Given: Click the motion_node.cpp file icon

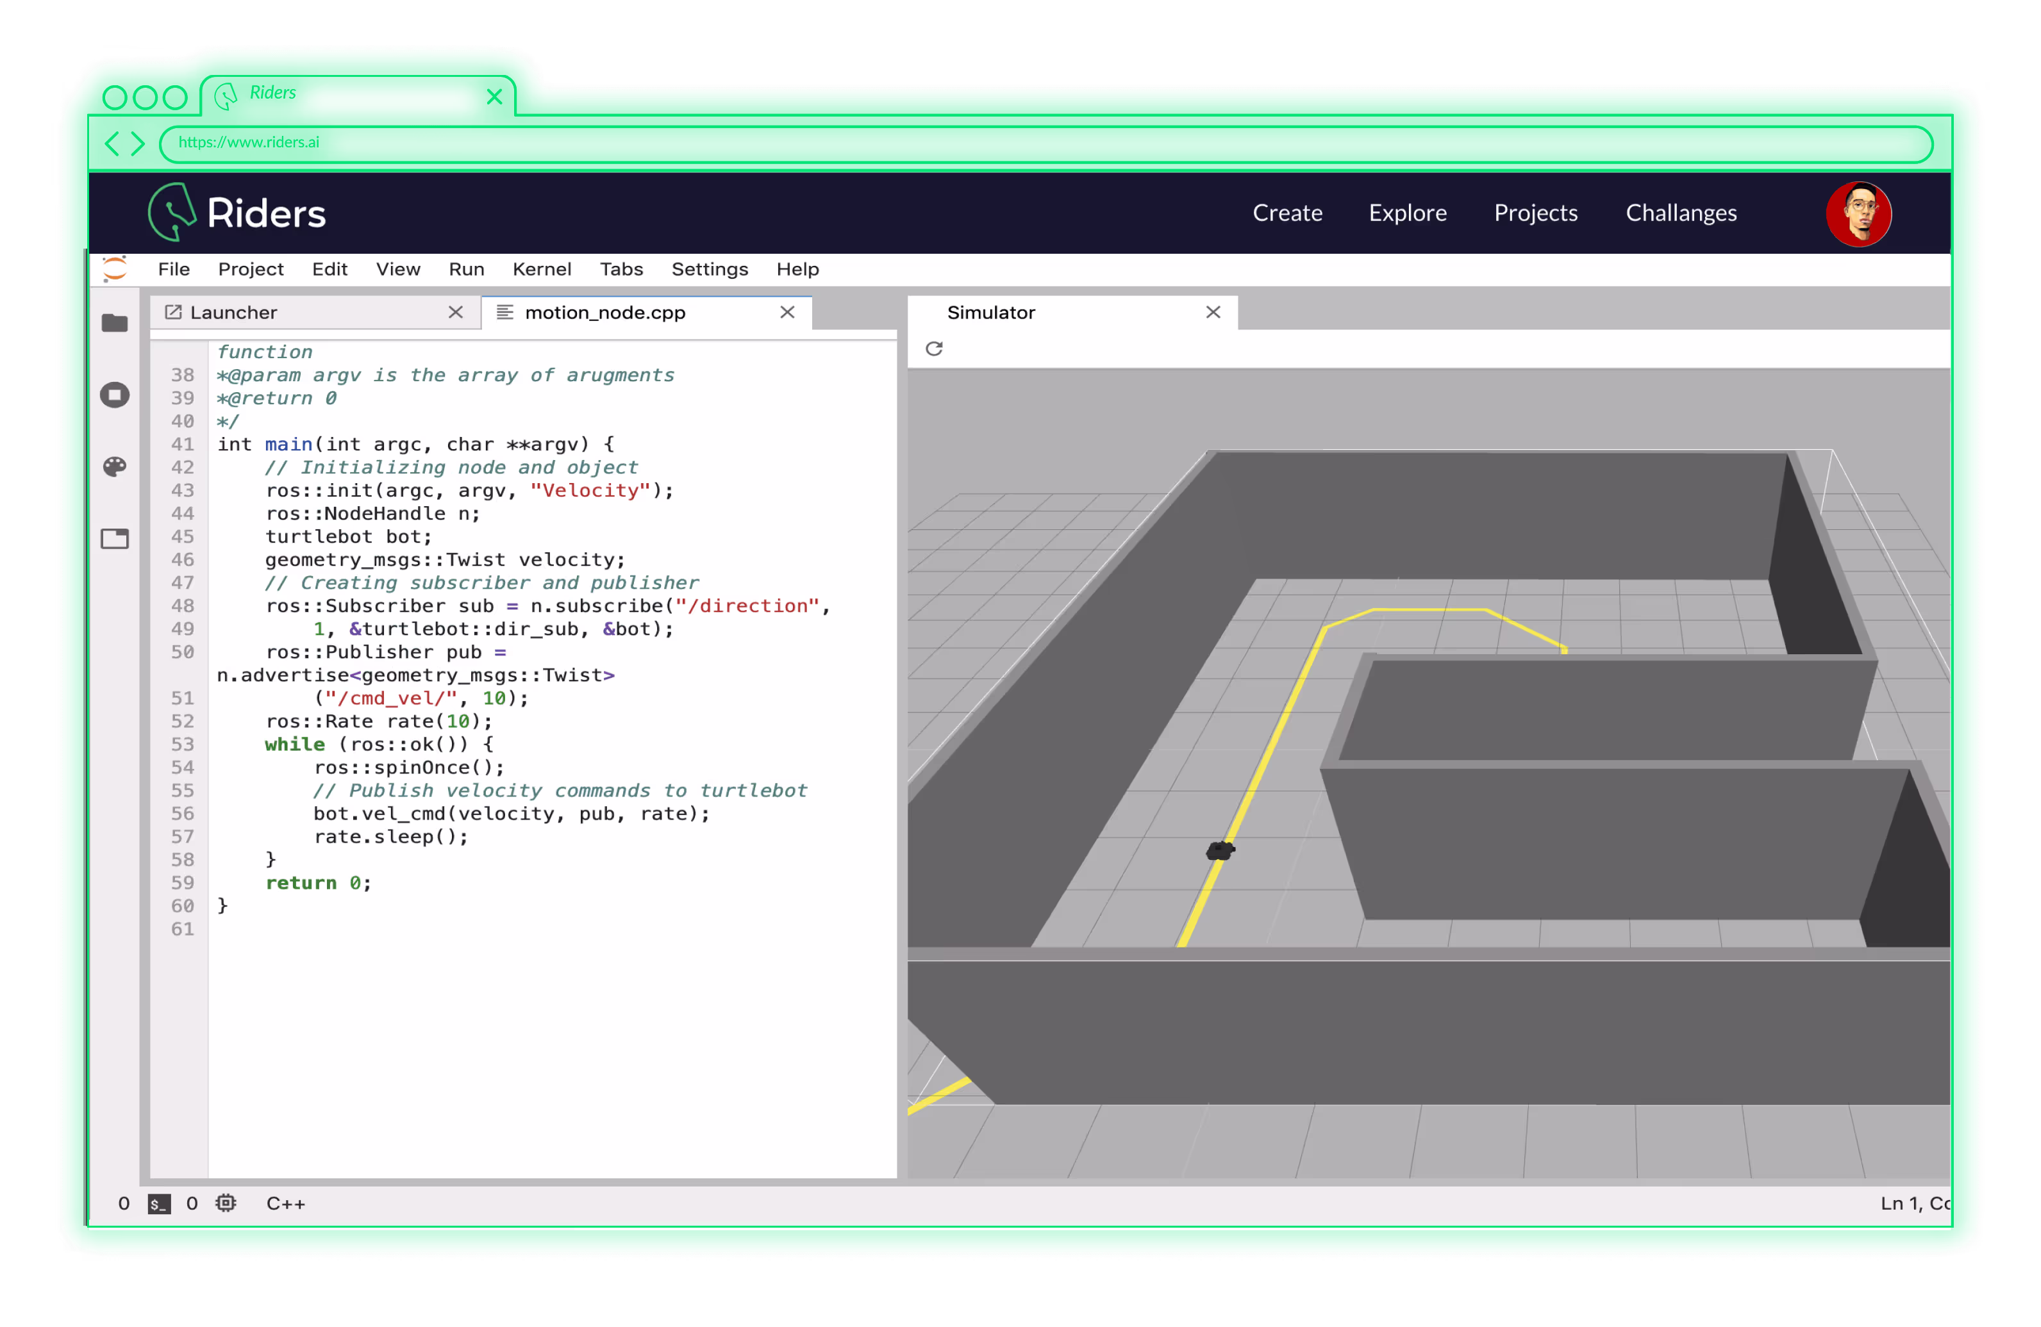Looking at the screenshot, I should [x=505, y=312].
